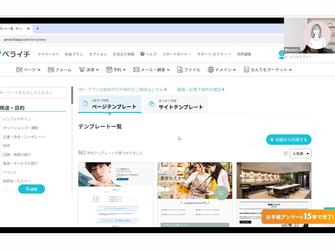Click the keyword search input field
Image resolution: width=335 pixels, height=251 pixels.
(x=33, y=92)
